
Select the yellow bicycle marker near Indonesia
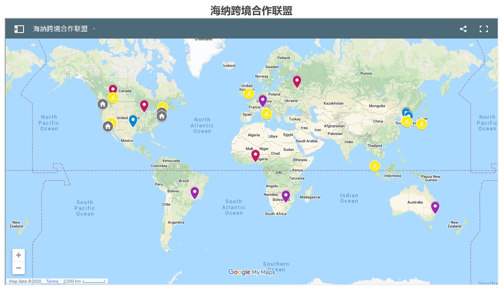coord(375,166)
